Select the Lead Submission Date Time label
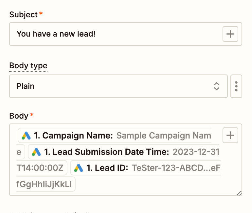The height and width of the screenshot is (213, 252). (x=106, y=152)
